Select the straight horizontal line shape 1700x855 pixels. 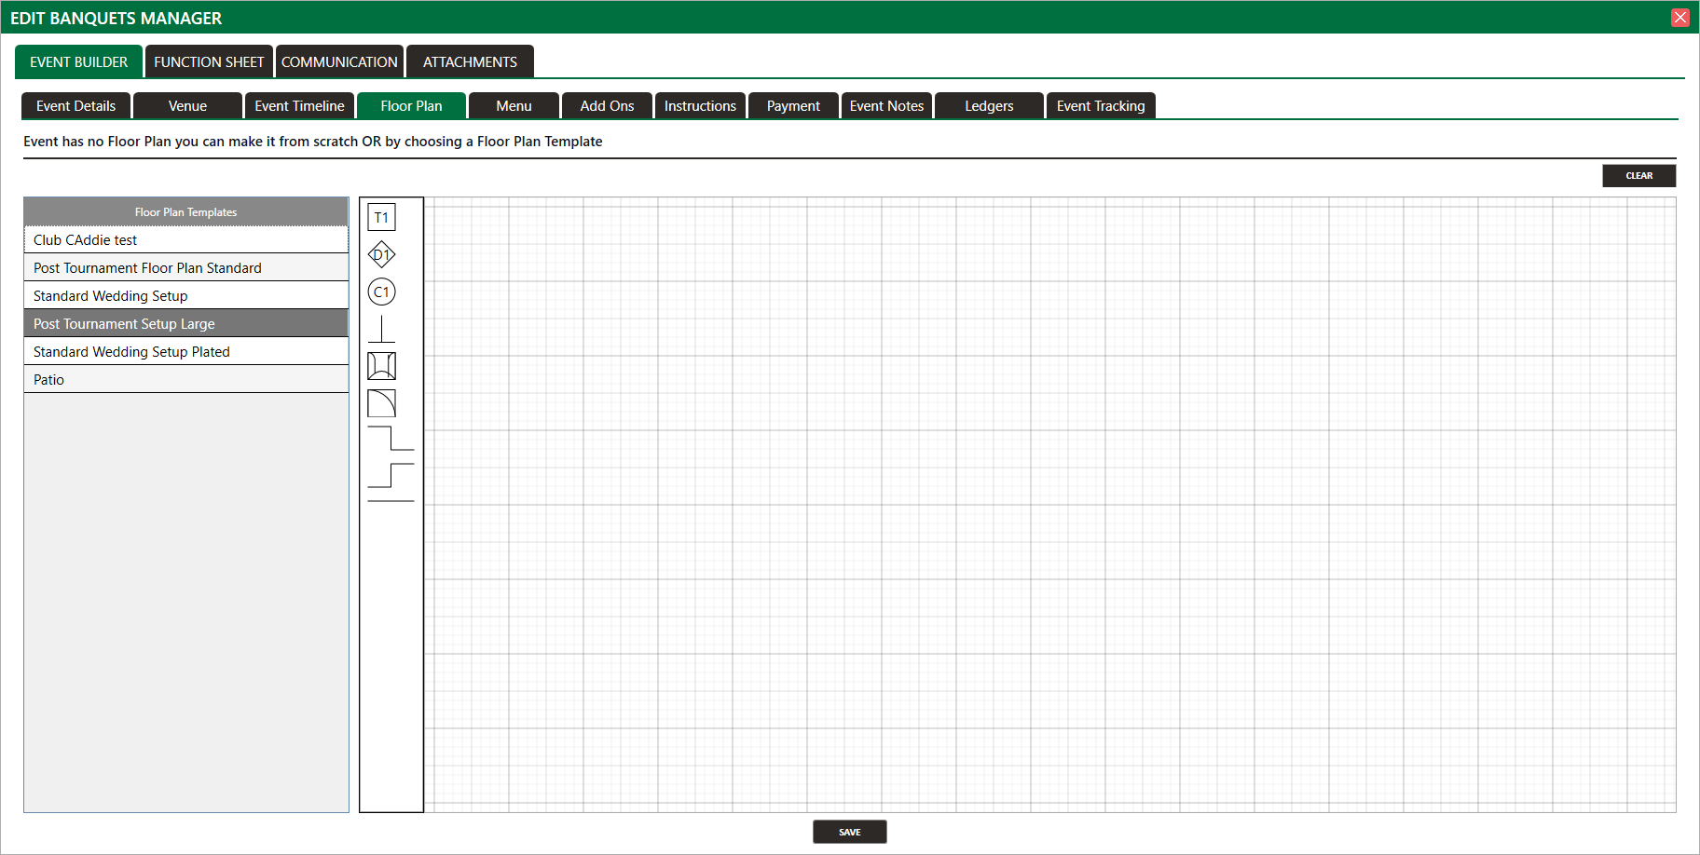(391, 501)
